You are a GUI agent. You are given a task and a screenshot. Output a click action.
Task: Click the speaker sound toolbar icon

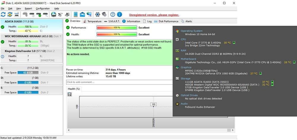pyautogui.click(x=104, y=14)
